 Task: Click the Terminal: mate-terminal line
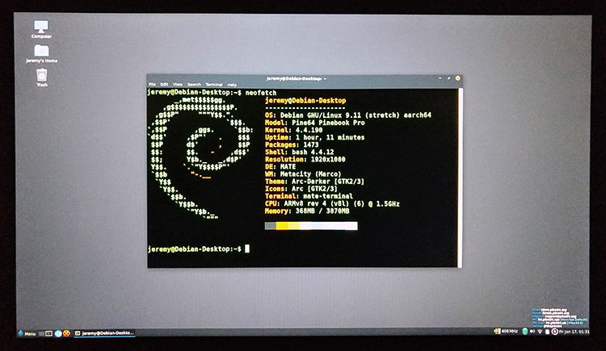[309, 196]
